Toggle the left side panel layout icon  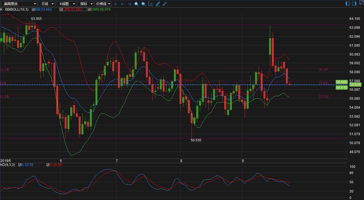(348, 4)
